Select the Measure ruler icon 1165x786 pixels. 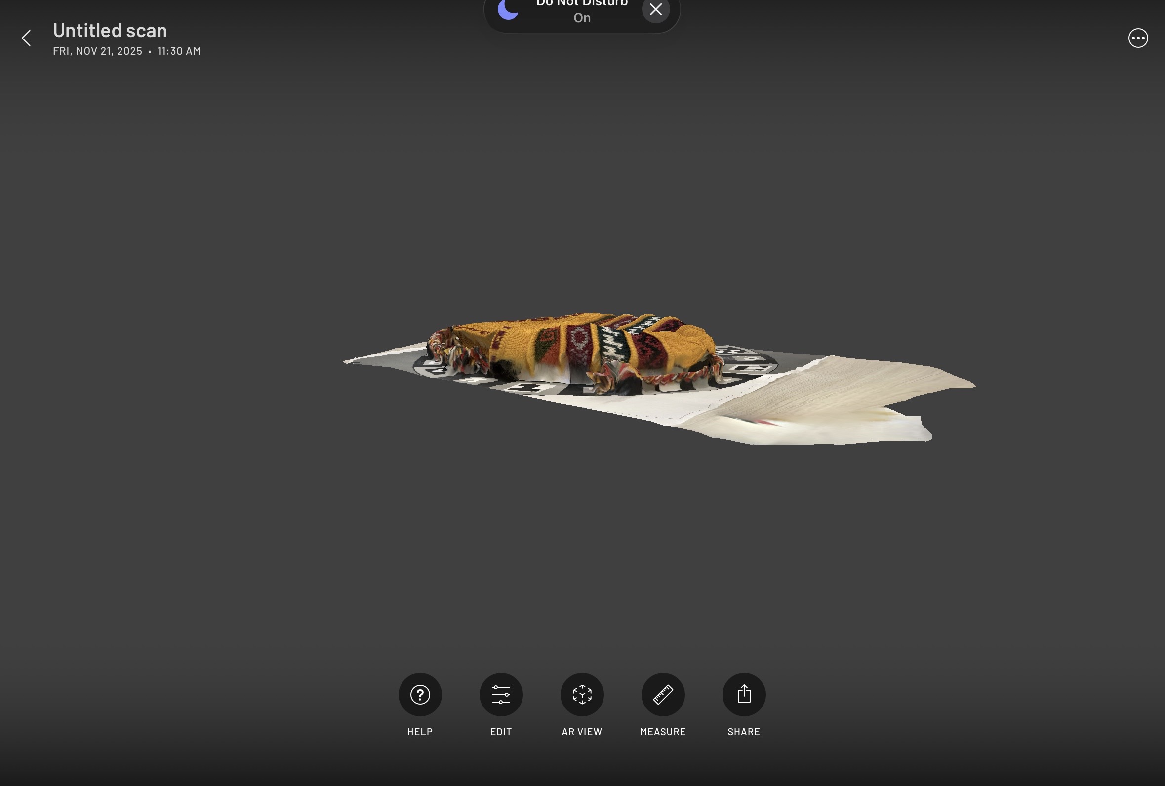[x=663, y=694]
